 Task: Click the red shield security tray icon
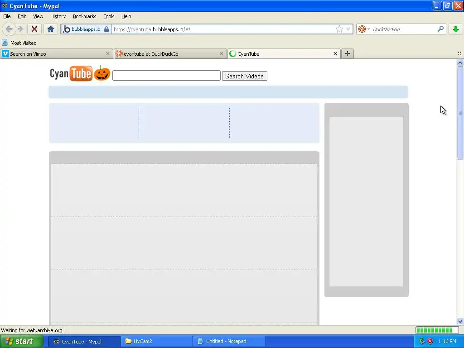(430, 341)
